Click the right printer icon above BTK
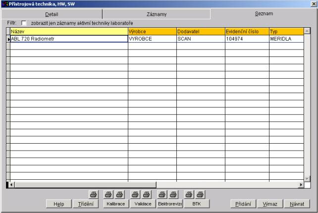Image resolution: width=318 pixels, height=213 pixels. coord(200,194)
